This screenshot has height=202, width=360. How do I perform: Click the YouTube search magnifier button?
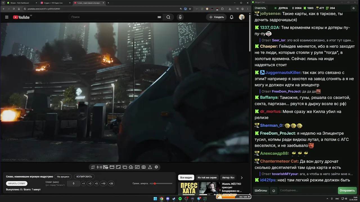coord(168,17)
